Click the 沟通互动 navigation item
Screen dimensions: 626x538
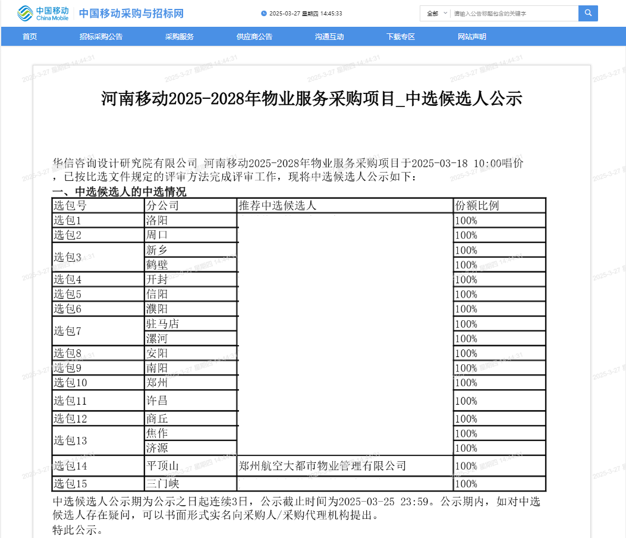(x=329, y=36)
